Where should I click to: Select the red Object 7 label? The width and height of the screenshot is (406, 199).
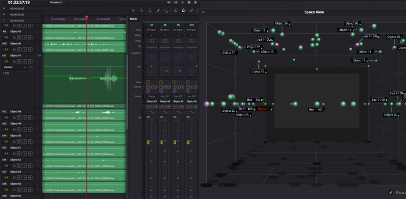tap(263, 109)
